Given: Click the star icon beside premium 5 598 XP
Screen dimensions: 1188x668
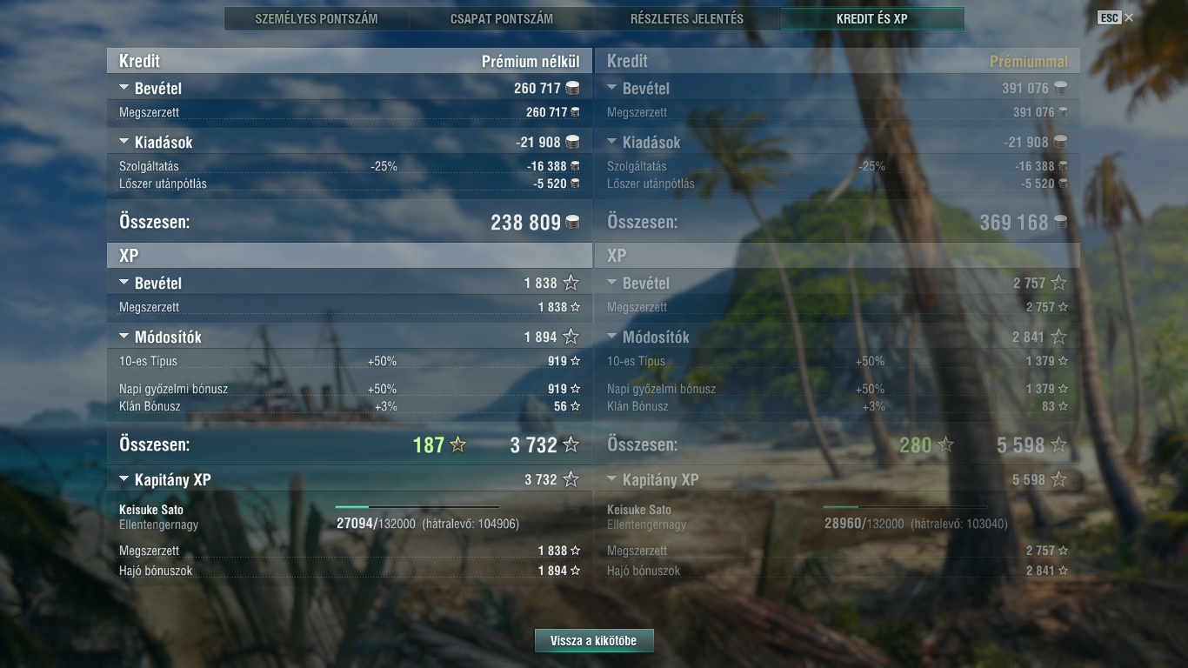Looking at the screenshot, I should click(1058, 444).
